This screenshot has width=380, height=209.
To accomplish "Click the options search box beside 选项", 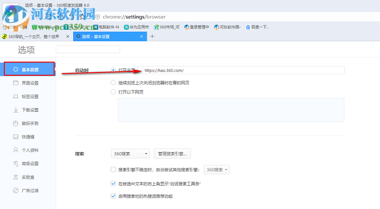I will point(88,49).
